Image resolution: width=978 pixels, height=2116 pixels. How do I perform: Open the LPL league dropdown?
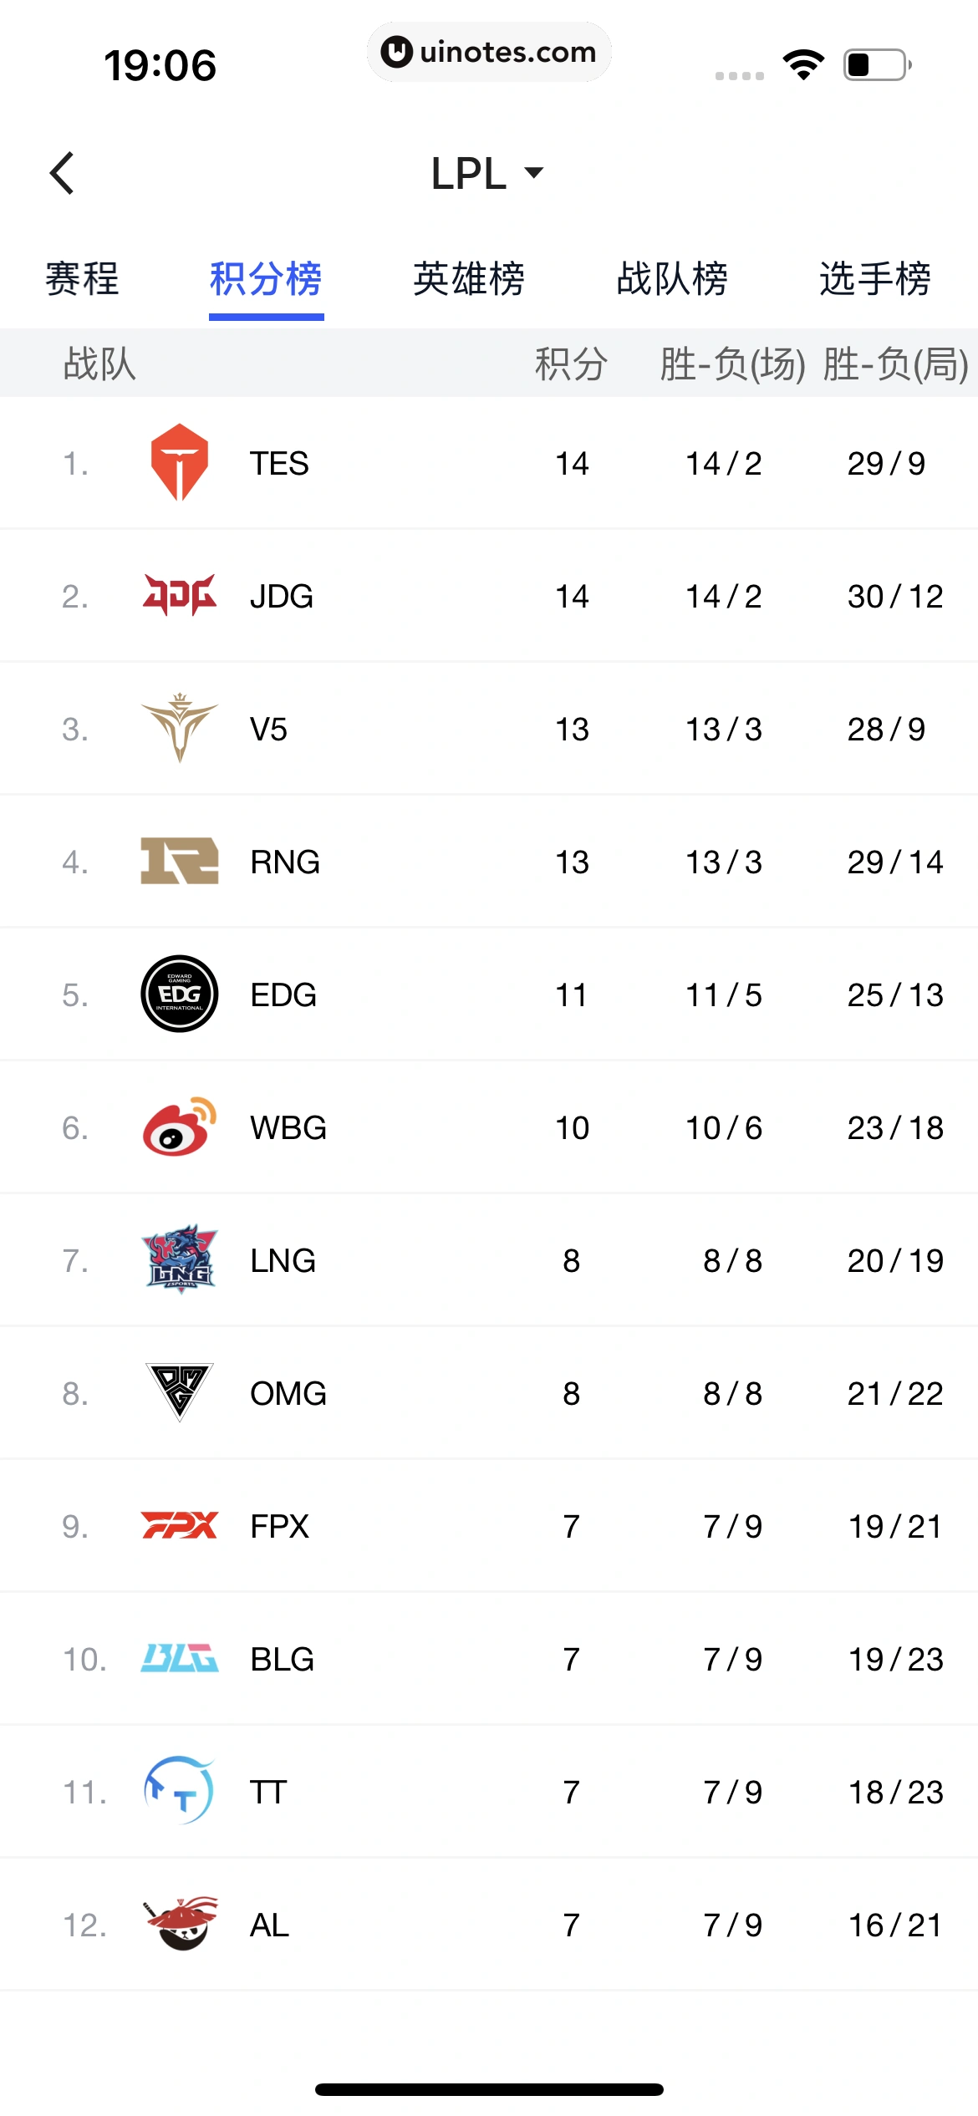[x=487, y=173]
